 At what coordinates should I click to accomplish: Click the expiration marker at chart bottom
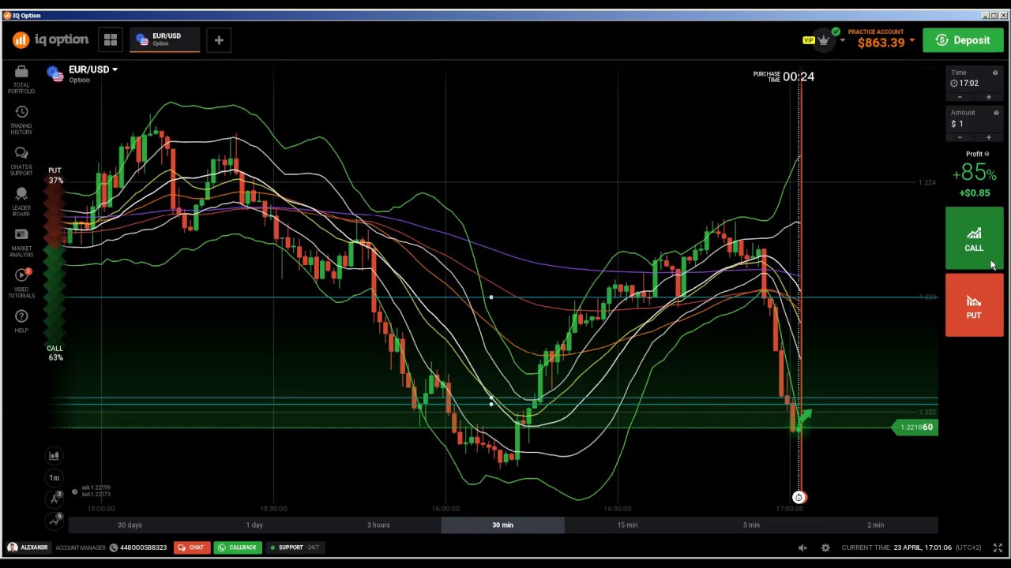click(x=799, y=498)
